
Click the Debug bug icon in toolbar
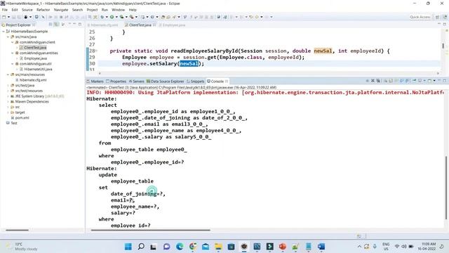point(102,17)
